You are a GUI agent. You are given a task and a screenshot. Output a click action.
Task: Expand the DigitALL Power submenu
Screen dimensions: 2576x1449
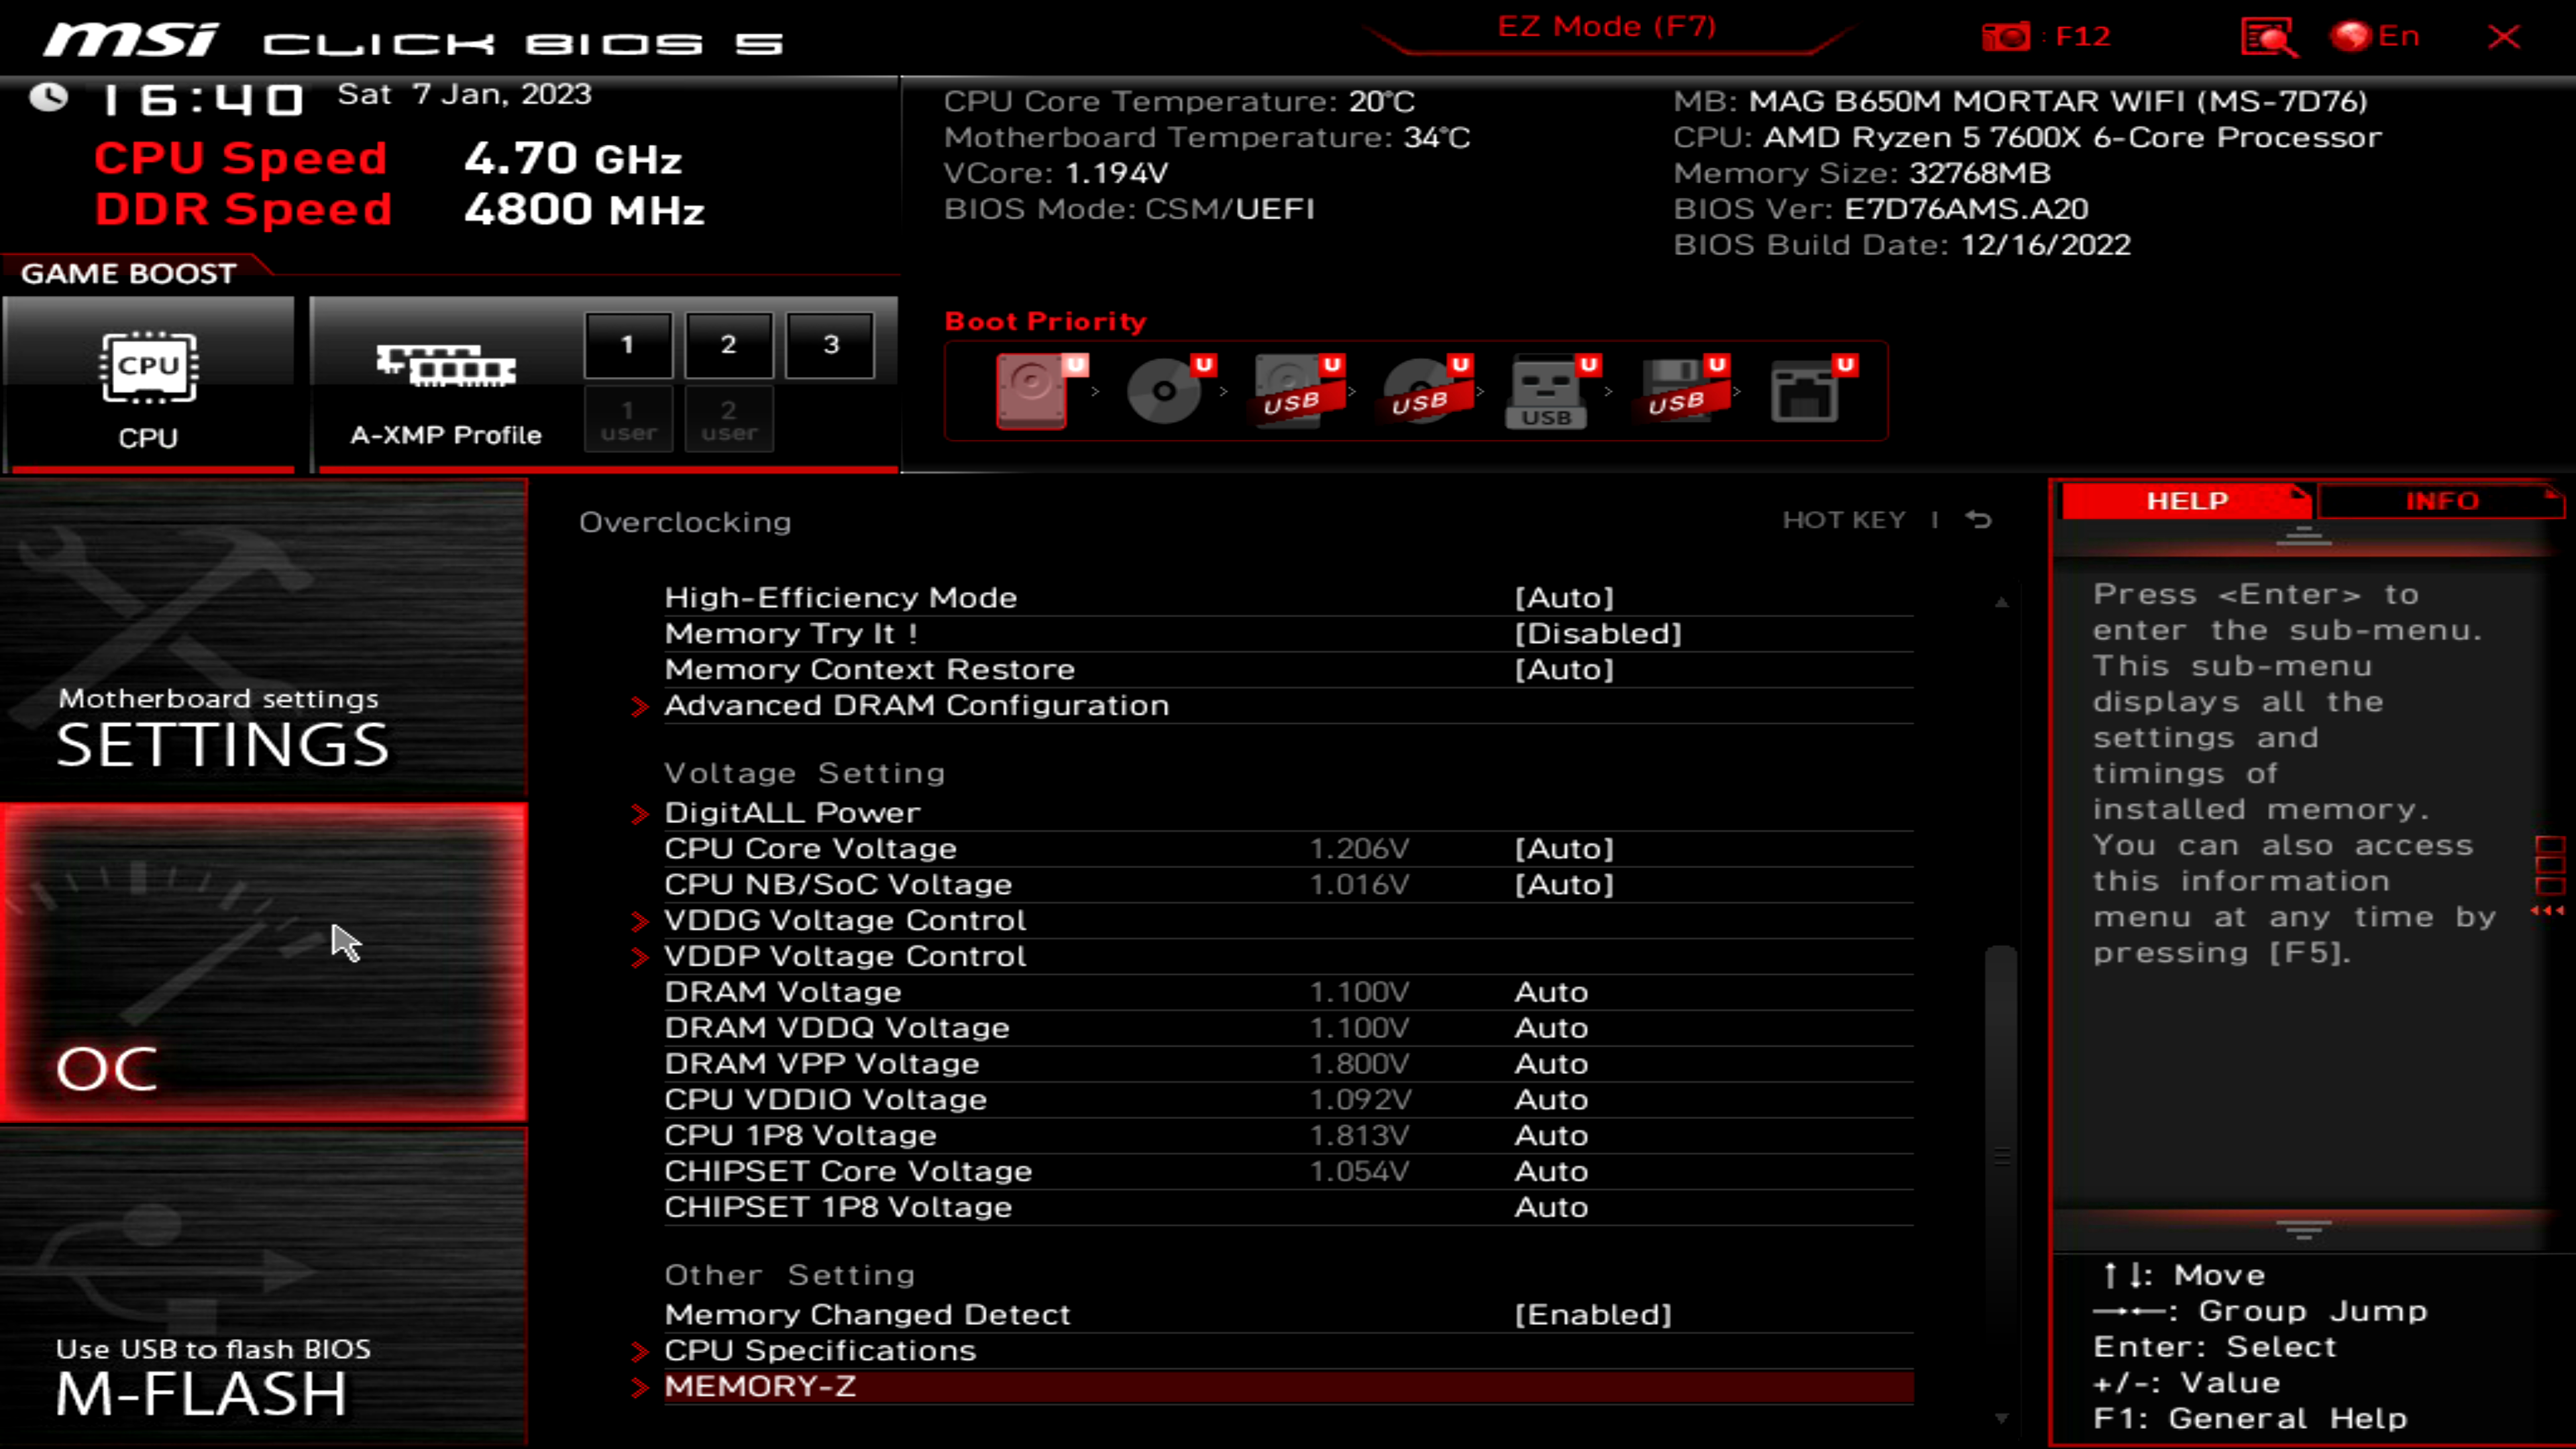(x=792, y=813)
